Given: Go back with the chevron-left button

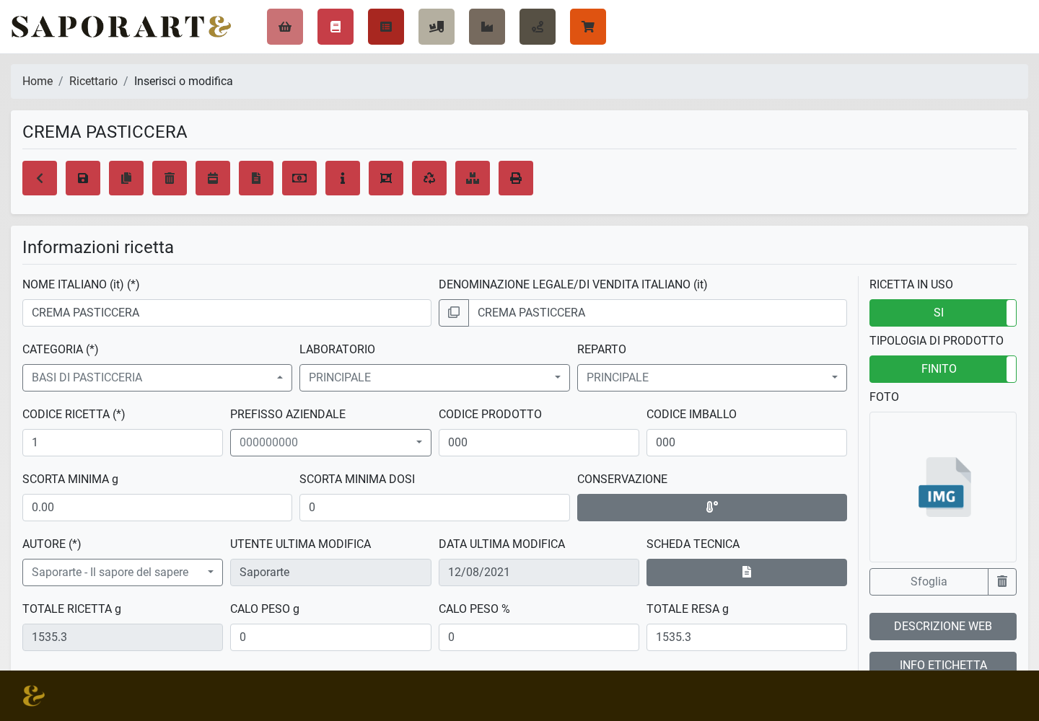Looking at the screenshot, I should pyautogui.click(x=40, y=178).
